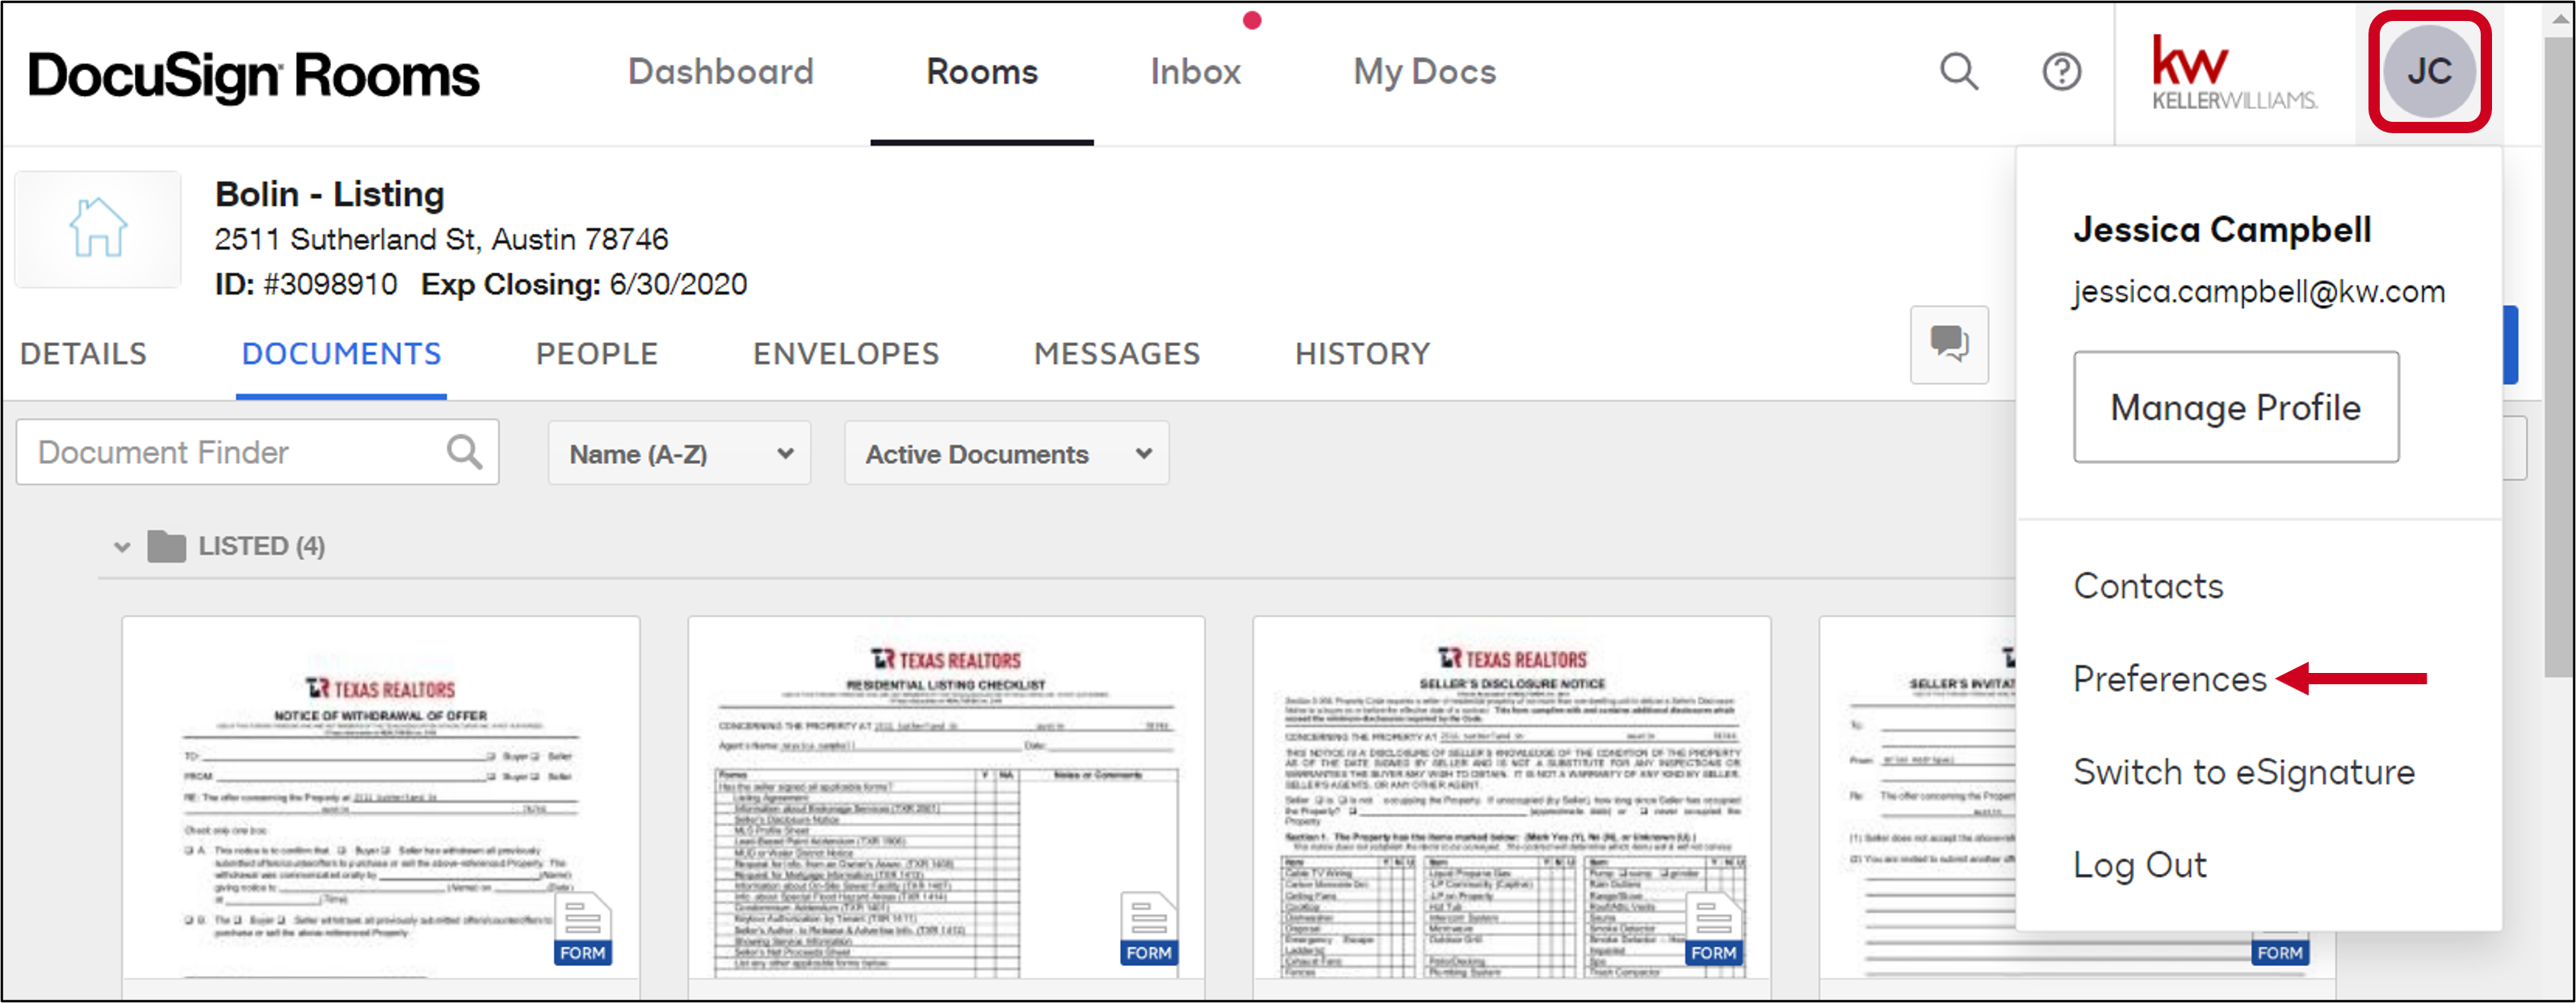
Task: Collapse the LISTED folder chevron
Action: pyautogui.click(x=122, y=547)
